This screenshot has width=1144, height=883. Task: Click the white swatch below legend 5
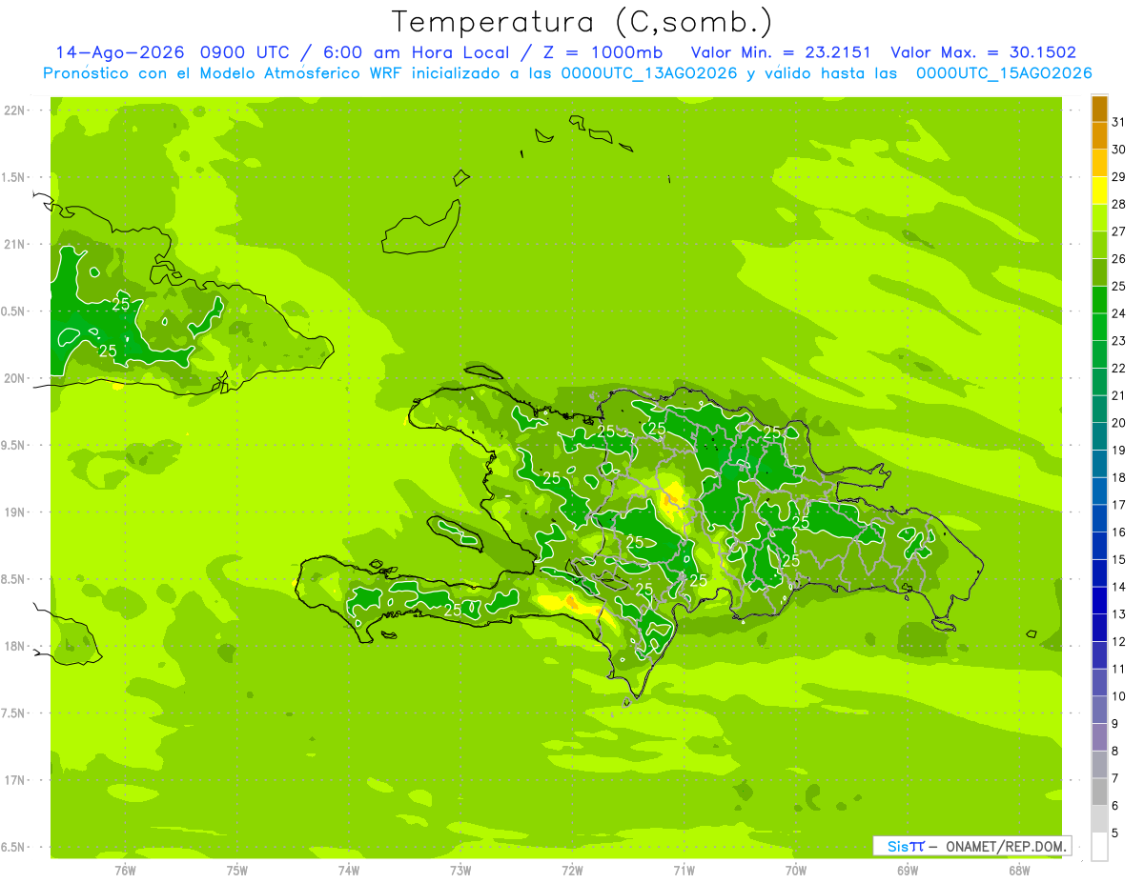click(1099, 847)
